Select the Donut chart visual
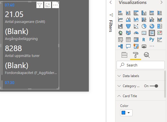This screenshot has width=167, height=122. [x=152, y=26]
